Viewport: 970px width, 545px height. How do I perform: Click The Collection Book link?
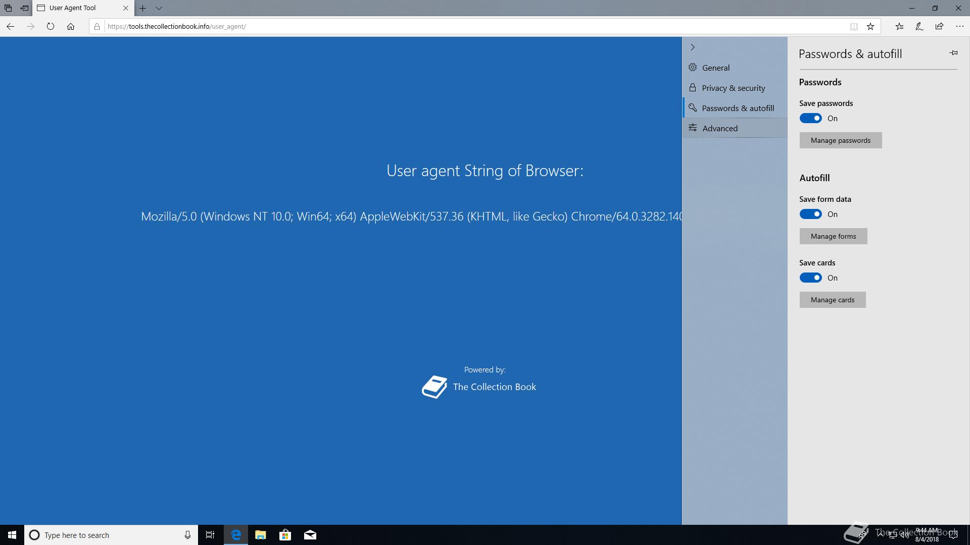pos(494,387)
